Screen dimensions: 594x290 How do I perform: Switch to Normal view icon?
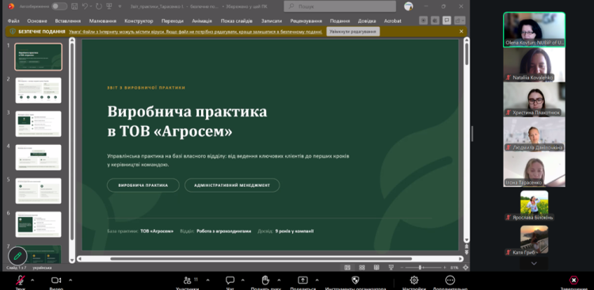tap(348, 268)
